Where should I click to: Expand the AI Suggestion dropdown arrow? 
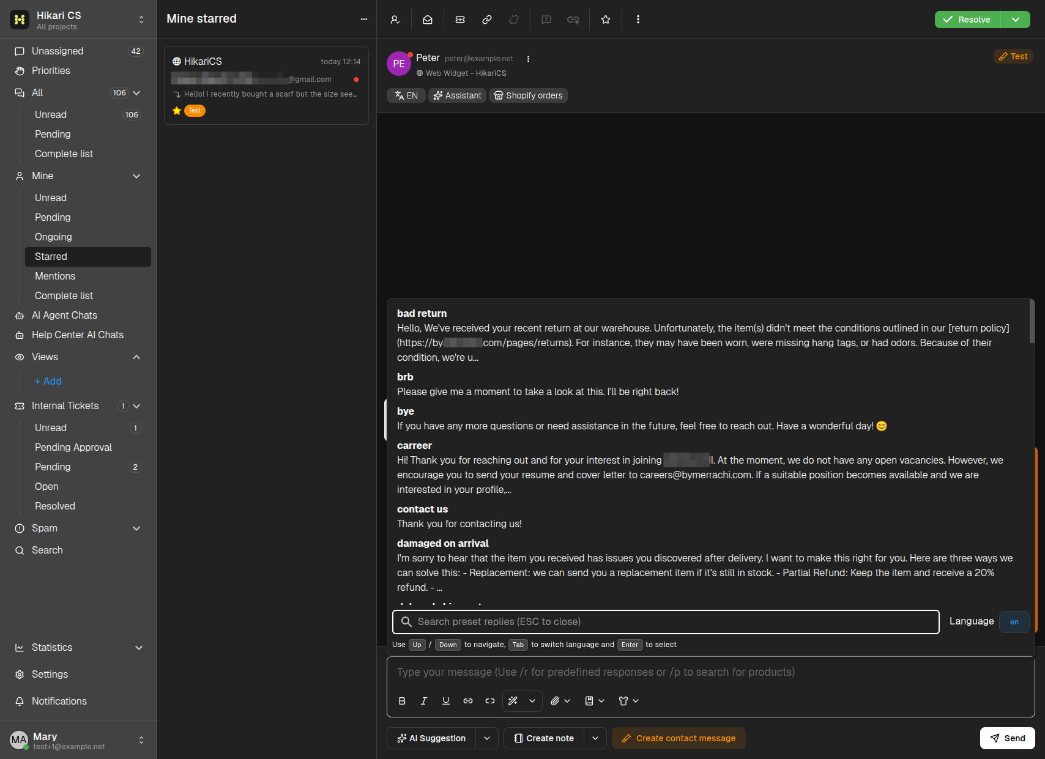(487, 738)
